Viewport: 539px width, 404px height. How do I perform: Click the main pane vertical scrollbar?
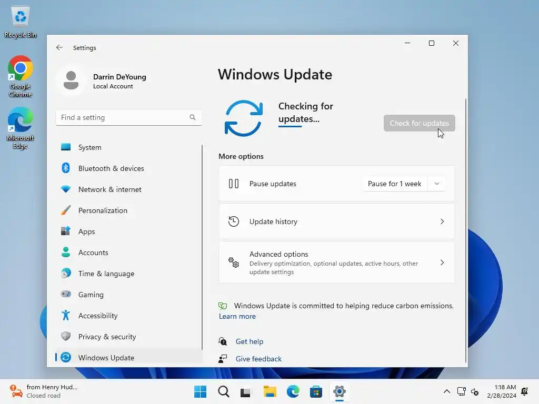[x=466, y=230]
